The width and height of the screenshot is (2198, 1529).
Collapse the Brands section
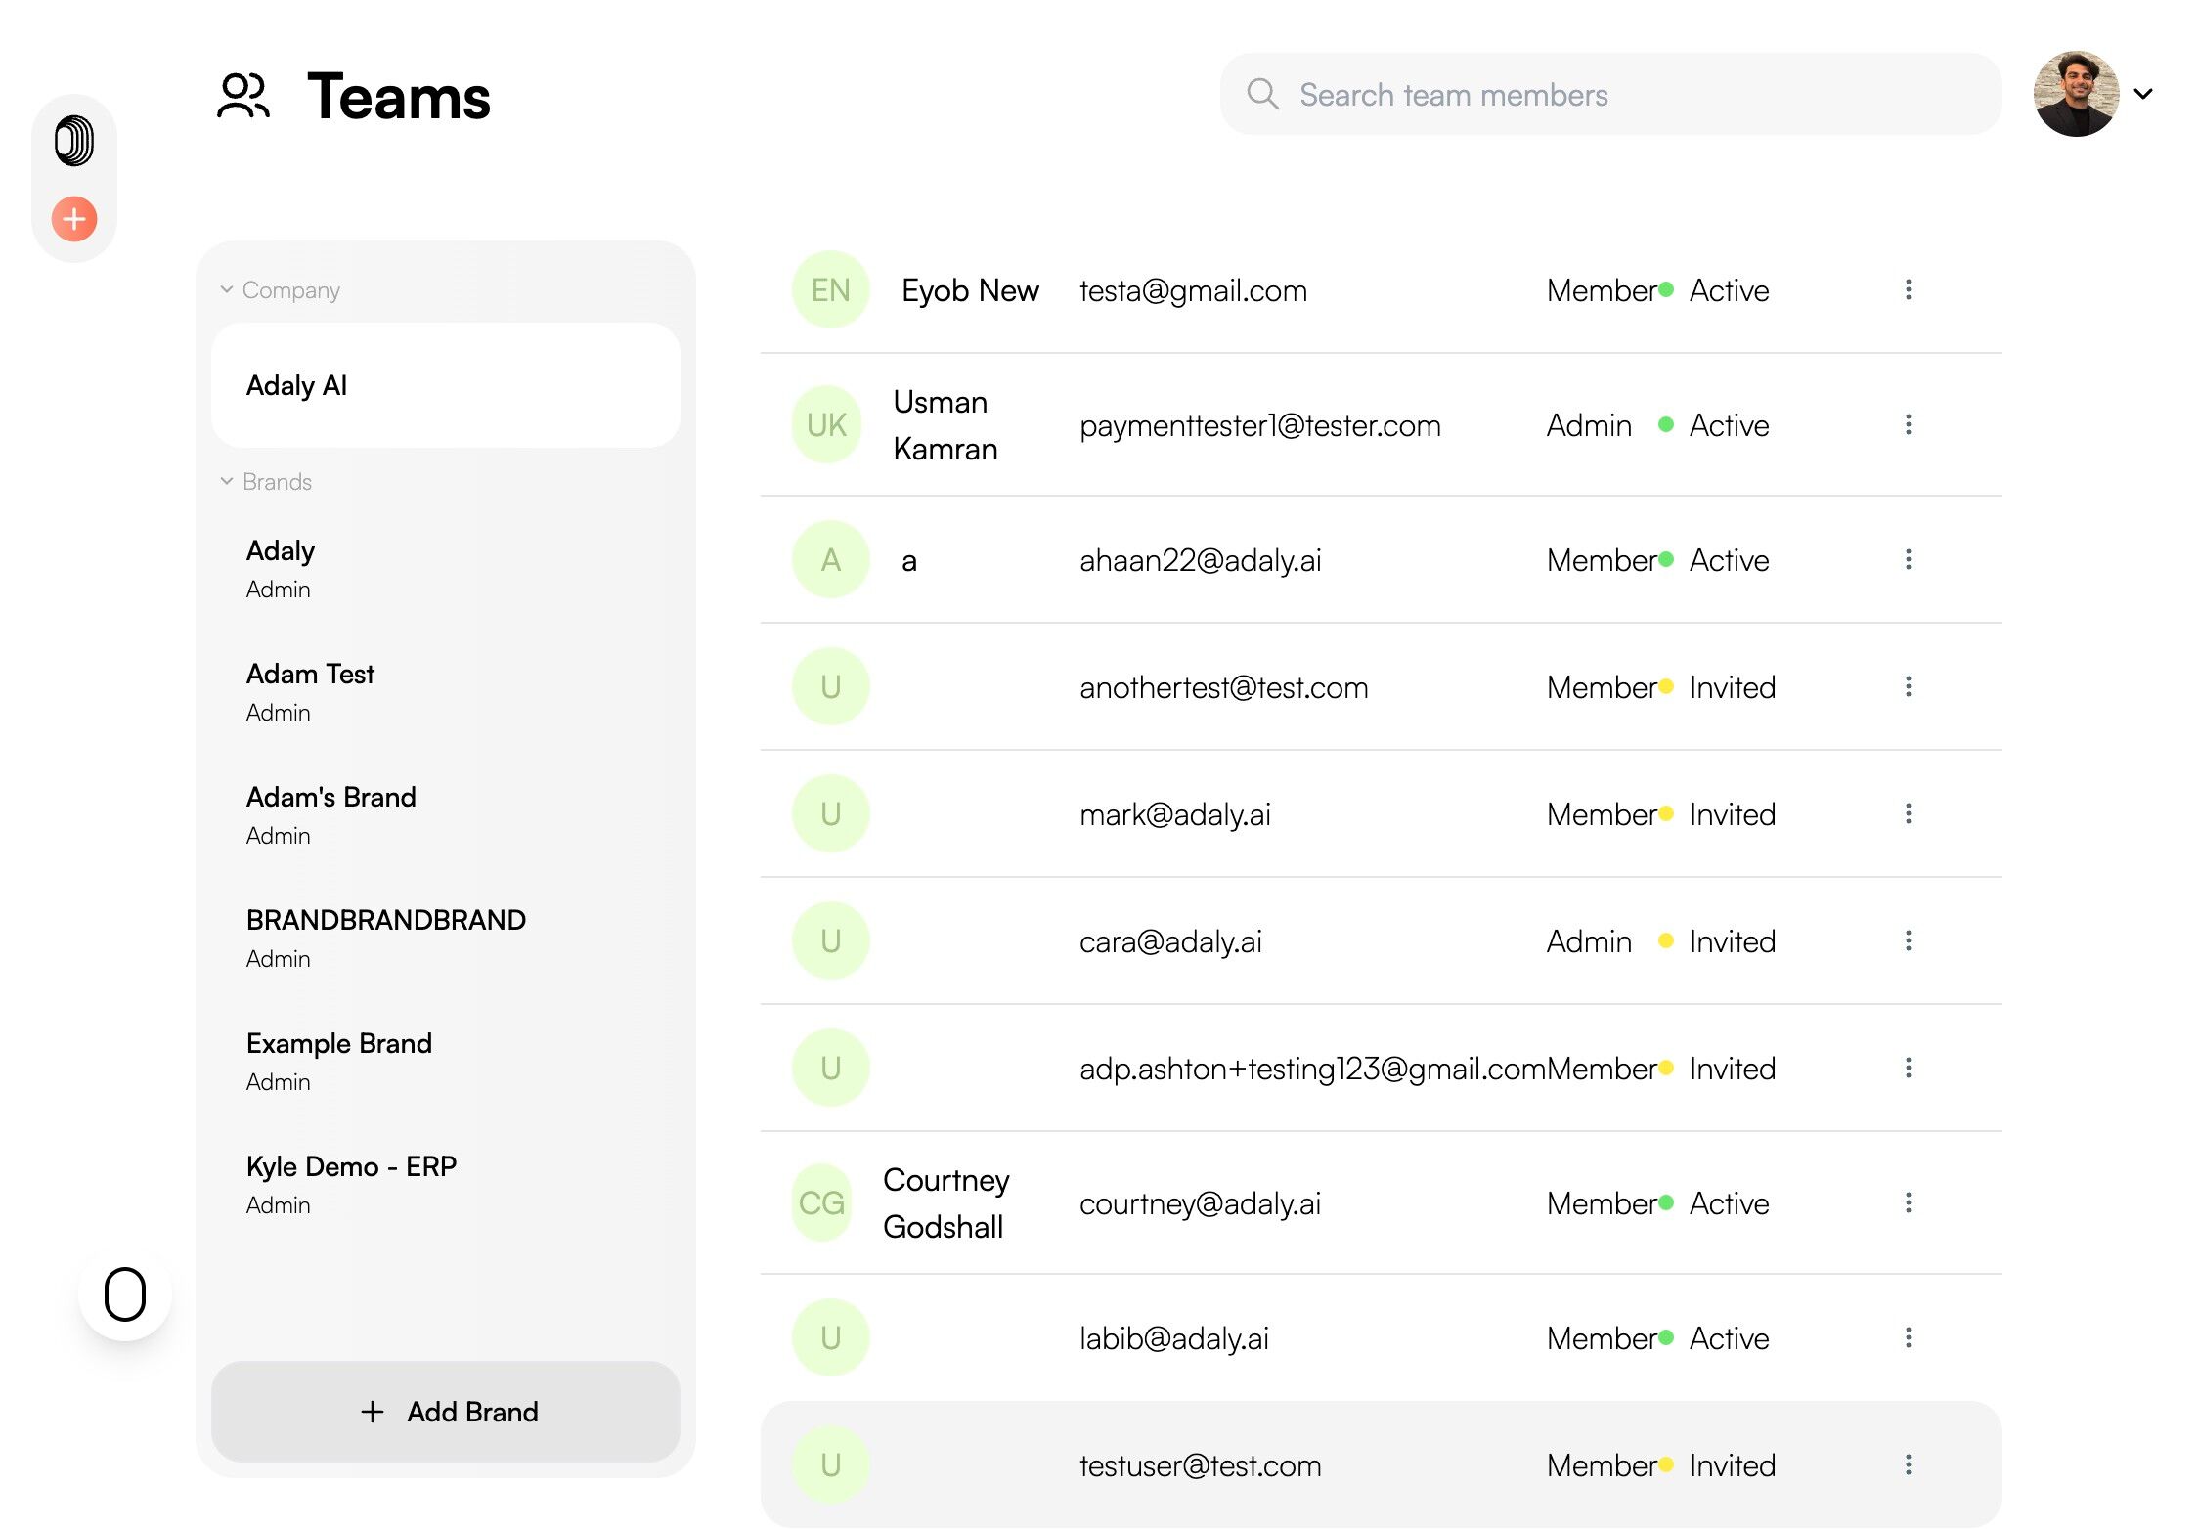click(x=227, y=481)
